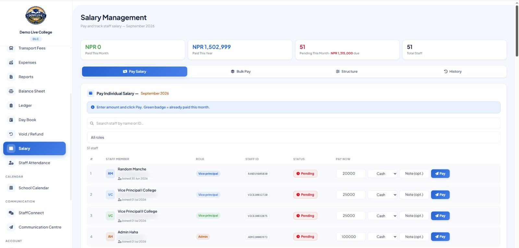Open Transport Fees bus icon
Viewport: 519px width, 248px height.
tap(11, 48)
